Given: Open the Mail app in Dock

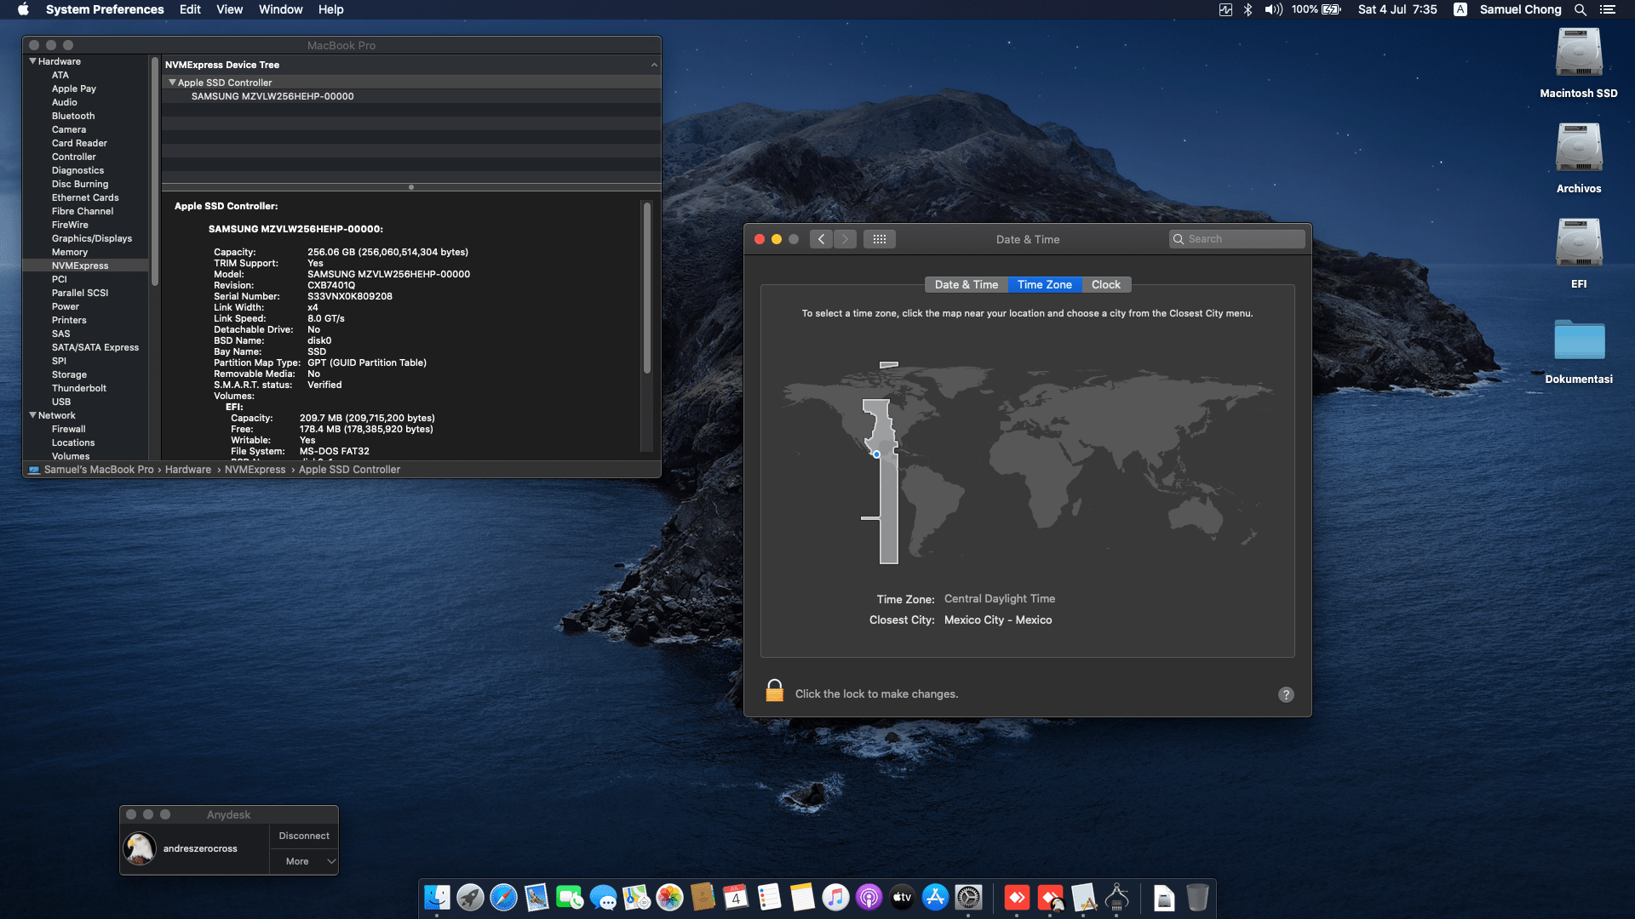Looking at the screenshot, I should [536, 897].
